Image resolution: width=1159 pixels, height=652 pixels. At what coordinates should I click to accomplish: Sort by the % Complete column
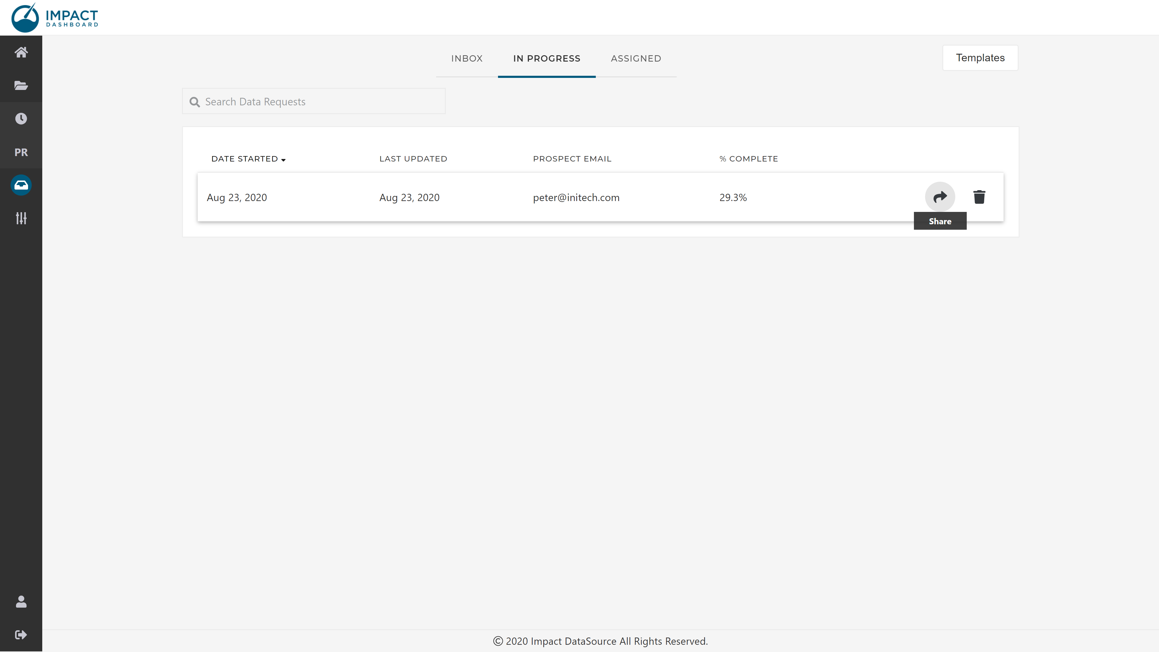point(748,159)
